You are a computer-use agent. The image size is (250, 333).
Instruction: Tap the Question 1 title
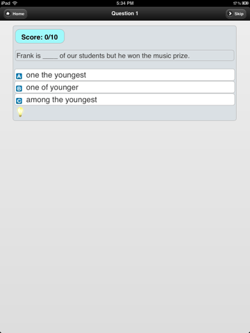125,13
